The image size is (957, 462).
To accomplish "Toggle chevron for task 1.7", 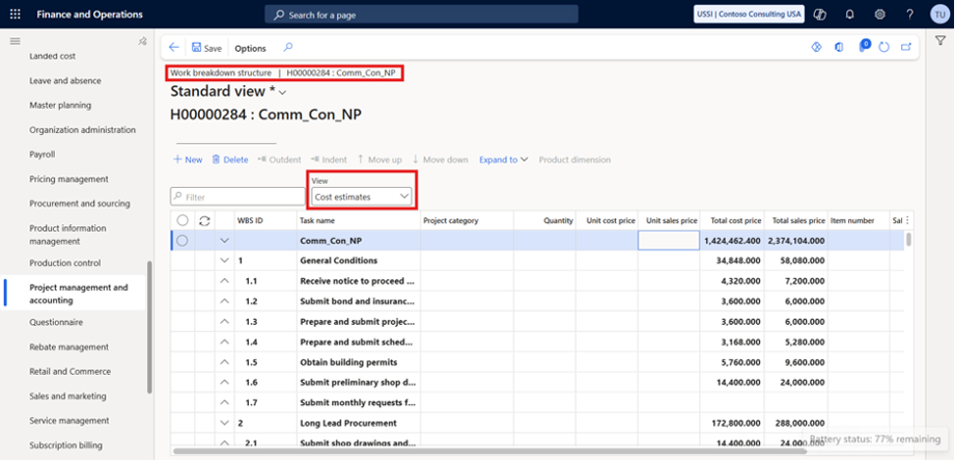I will 224,403.
